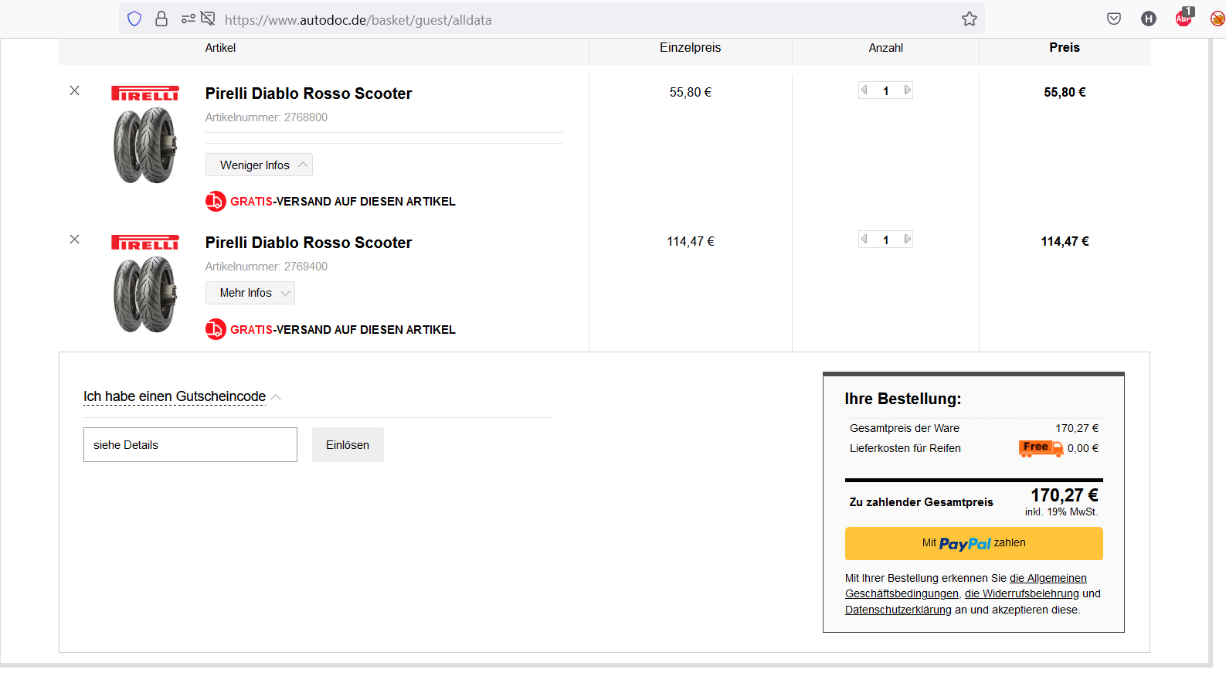Screen dimensions: 1226x673
Task: Pay with the yellow PayPal button
Action: (973, 543)
